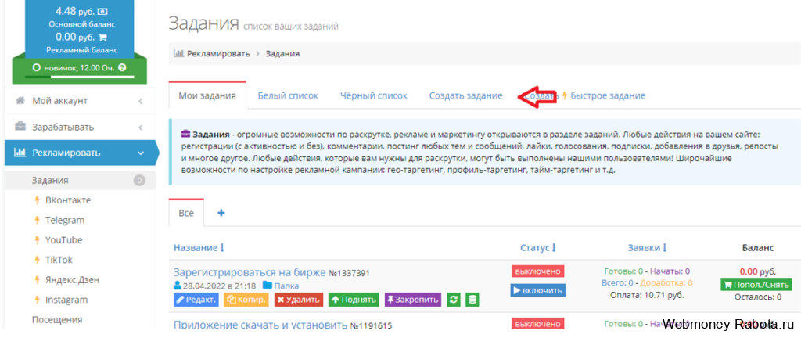Click the green Поднять button
801x338 pixels.
(x=354, y=300)
